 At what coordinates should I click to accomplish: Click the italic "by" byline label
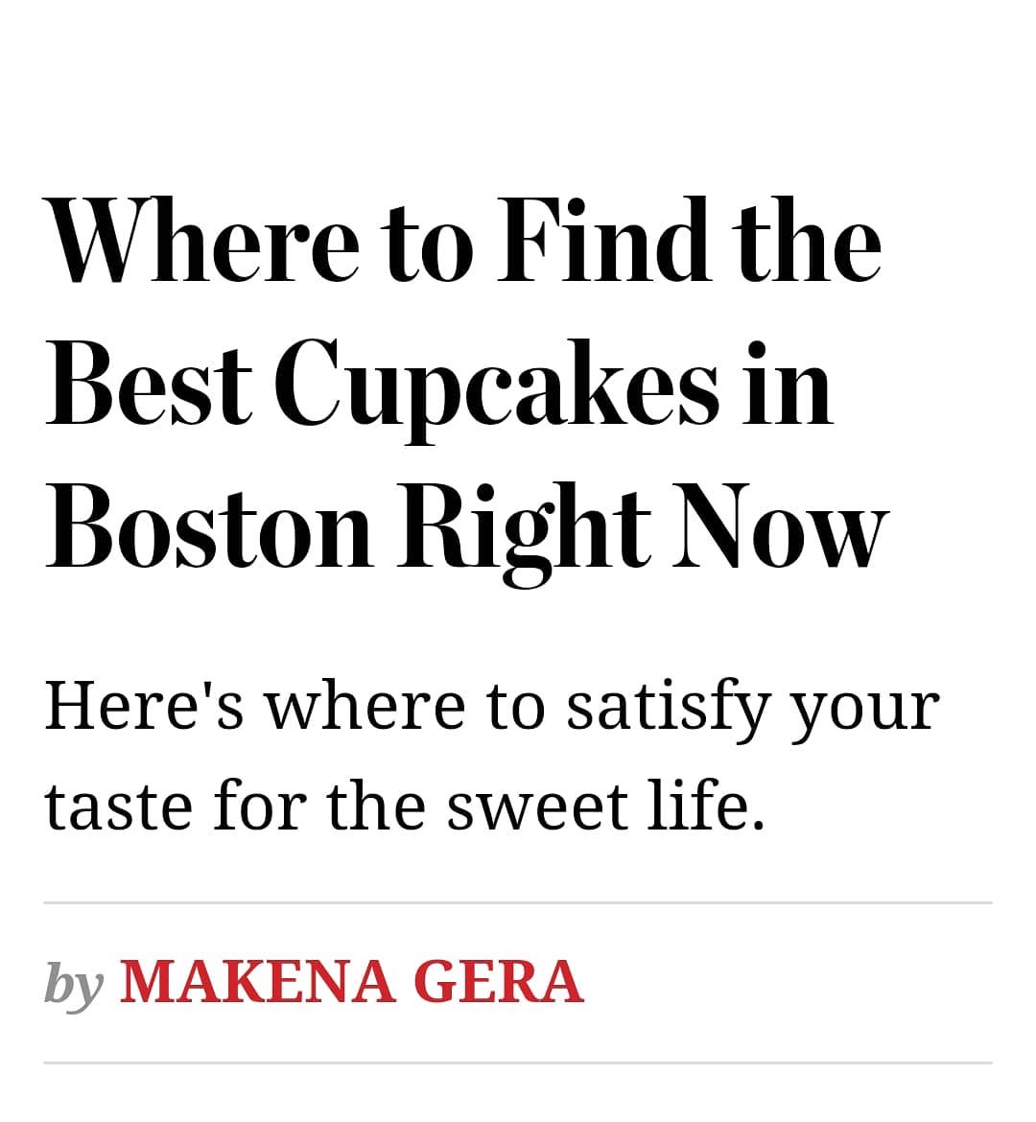click(x=74, y=984)
